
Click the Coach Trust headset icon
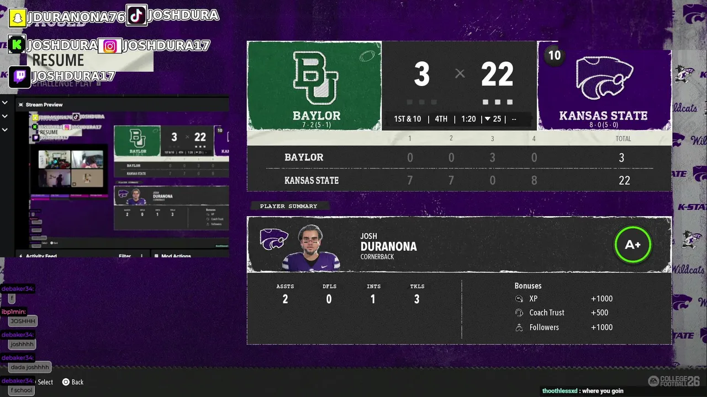pyautogui.click(x=519, y=313)
